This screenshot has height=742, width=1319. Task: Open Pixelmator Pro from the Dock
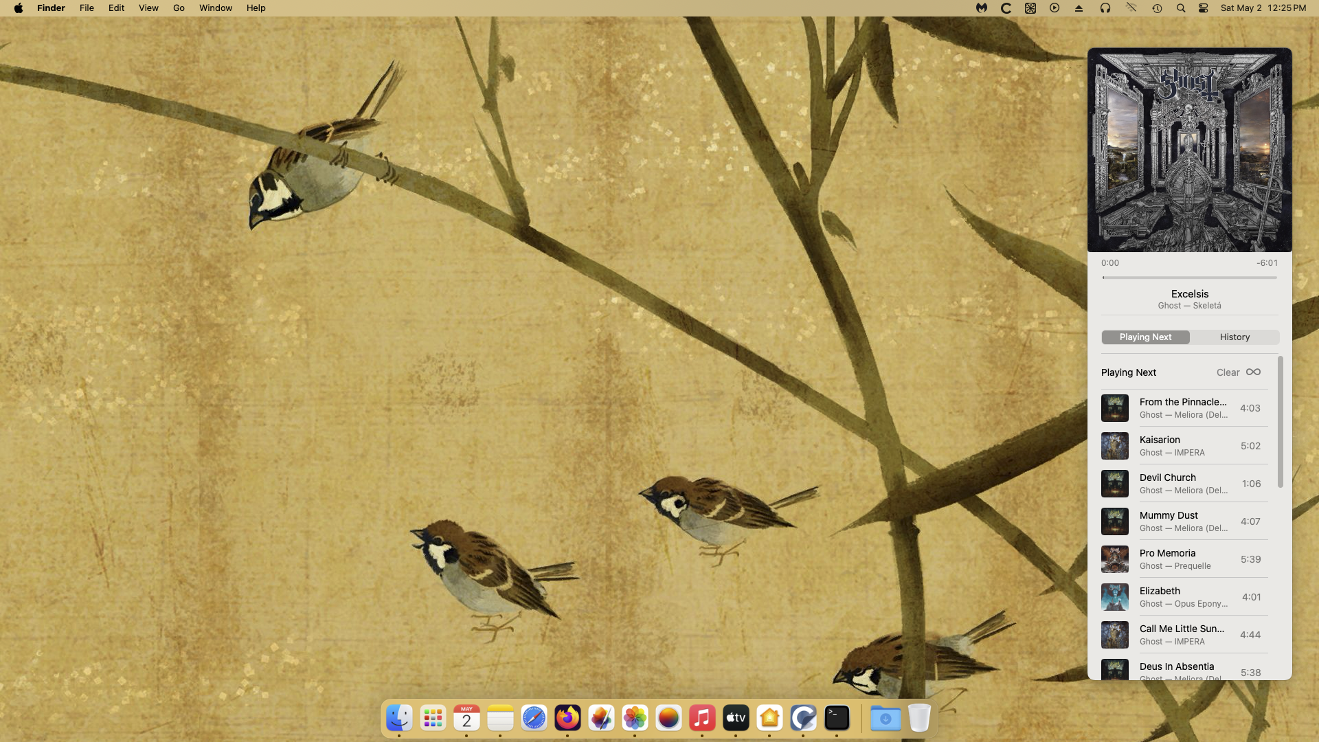(x=601, y=719)
